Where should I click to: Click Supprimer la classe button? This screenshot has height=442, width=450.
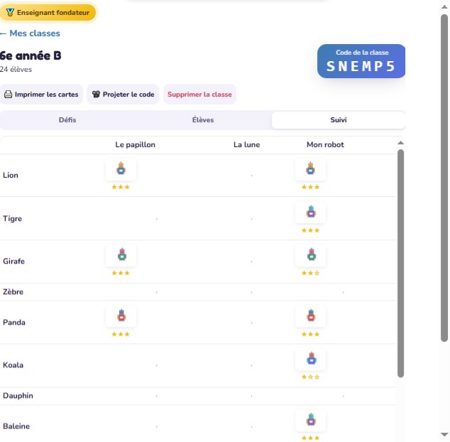199,95
